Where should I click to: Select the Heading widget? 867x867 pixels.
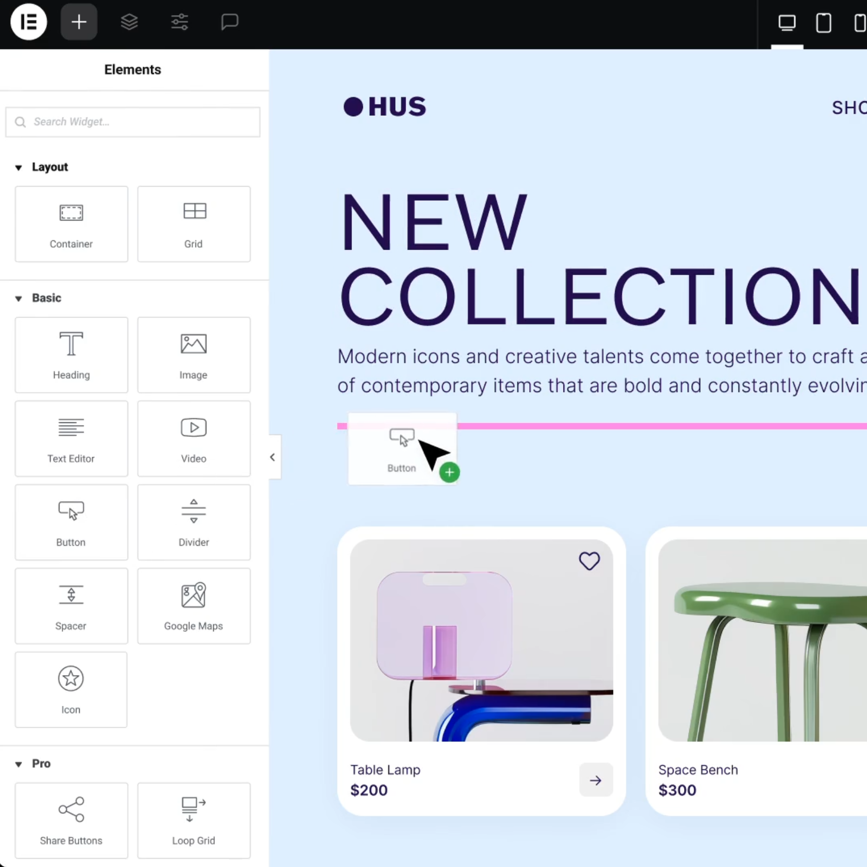(71, 355)
